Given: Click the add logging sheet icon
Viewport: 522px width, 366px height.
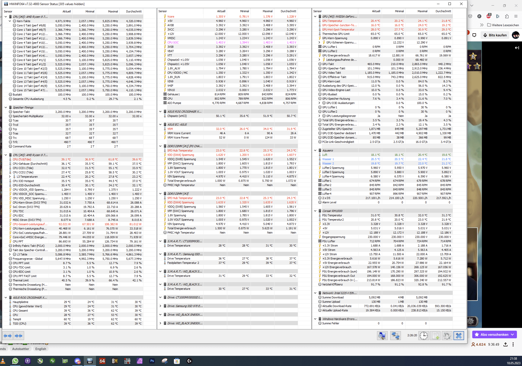Looking at the screenshot, I should [x=435, y=336].
